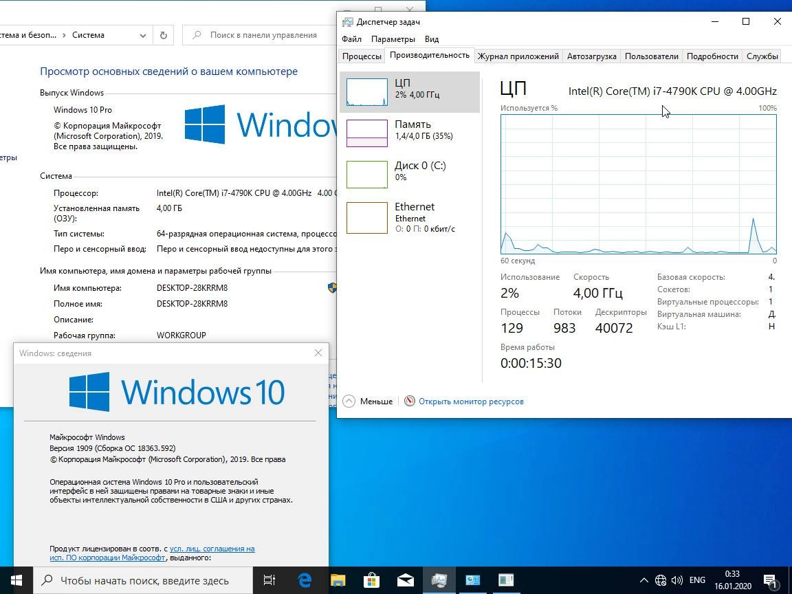Minimize the Task Manager window
Image resolution: width=792 pixels, height=594 pixels.
pyautogui.click(x=715, y=21)
